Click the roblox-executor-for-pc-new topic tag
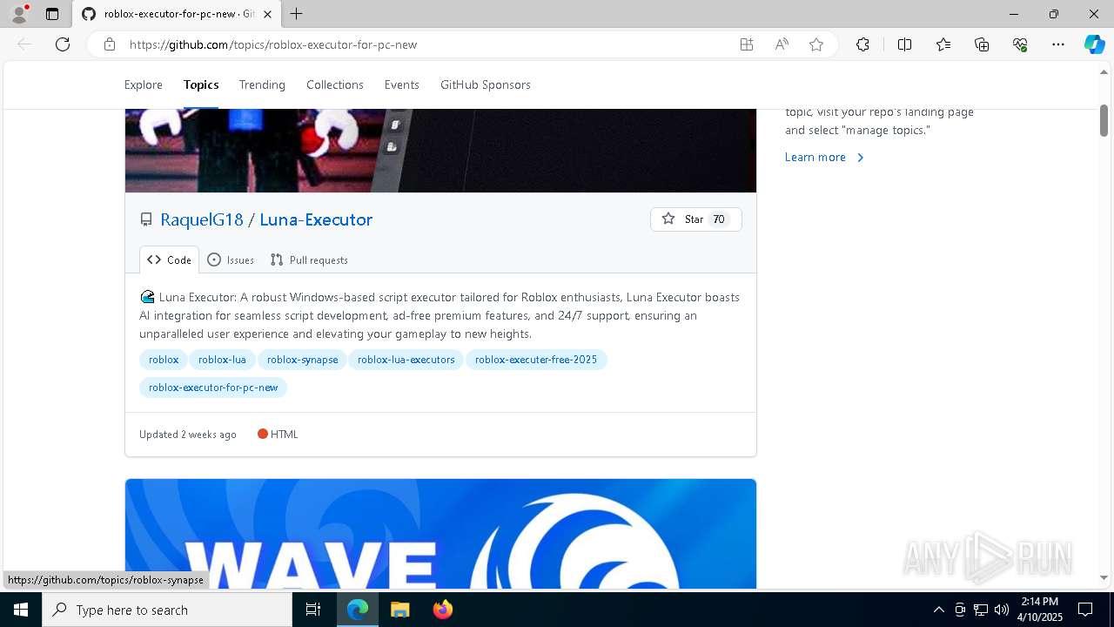 pyautogui.click(x=213, y=388)
